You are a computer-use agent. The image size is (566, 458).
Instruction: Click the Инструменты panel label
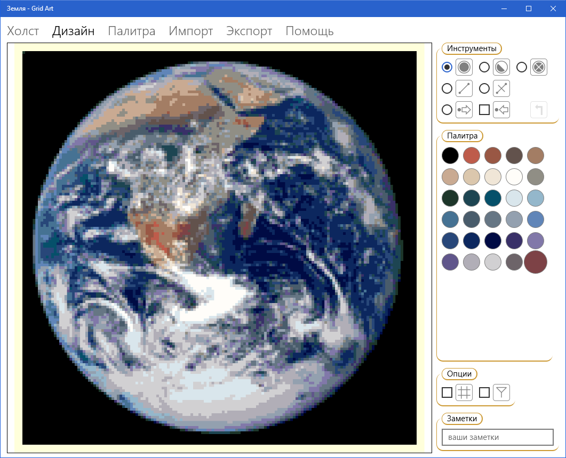472,48
